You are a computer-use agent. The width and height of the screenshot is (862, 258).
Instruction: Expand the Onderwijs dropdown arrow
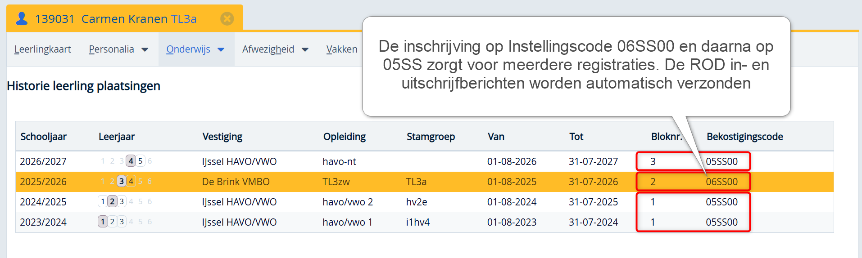(221, 50)
